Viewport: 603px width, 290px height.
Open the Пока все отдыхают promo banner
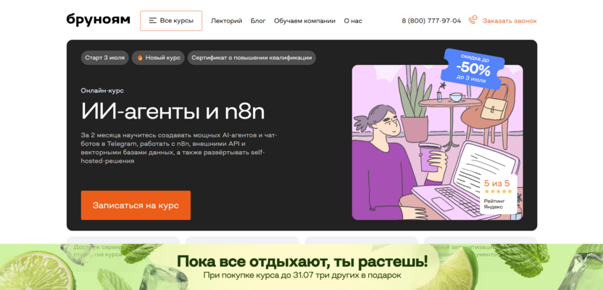(301, 267)
